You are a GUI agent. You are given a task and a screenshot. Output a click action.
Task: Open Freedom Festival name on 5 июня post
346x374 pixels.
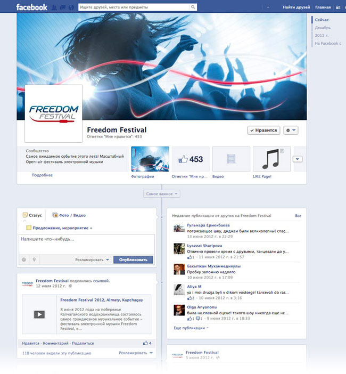(x=202, y=353)
